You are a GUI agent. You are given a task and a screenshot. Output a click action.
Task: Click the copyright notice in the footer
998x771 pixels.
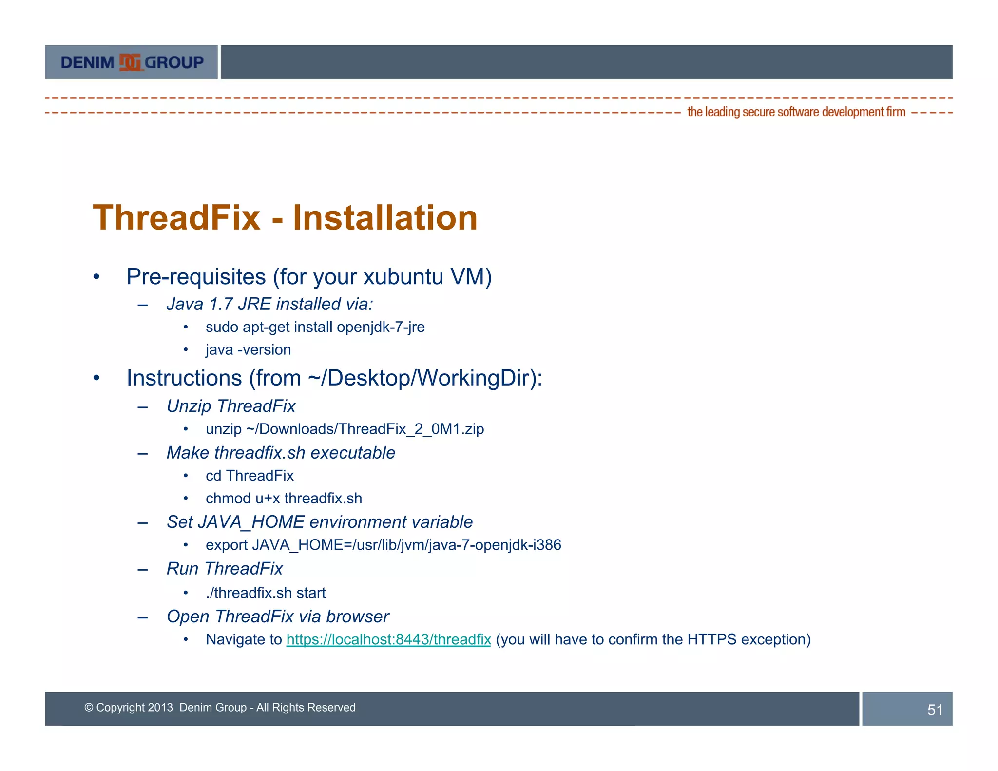coord(220,708)
